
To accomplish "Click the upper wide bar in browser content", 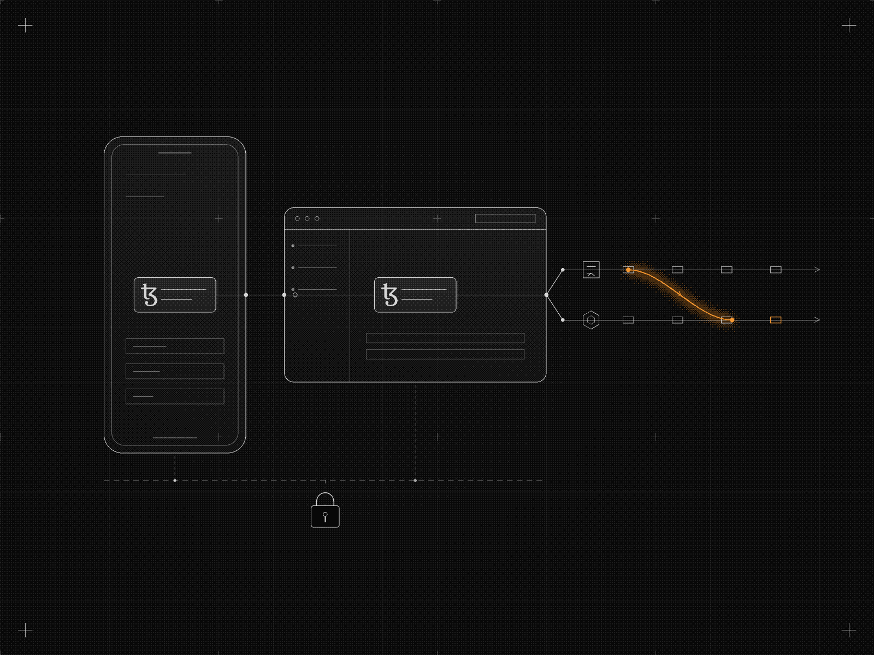I will coord(445,338).
